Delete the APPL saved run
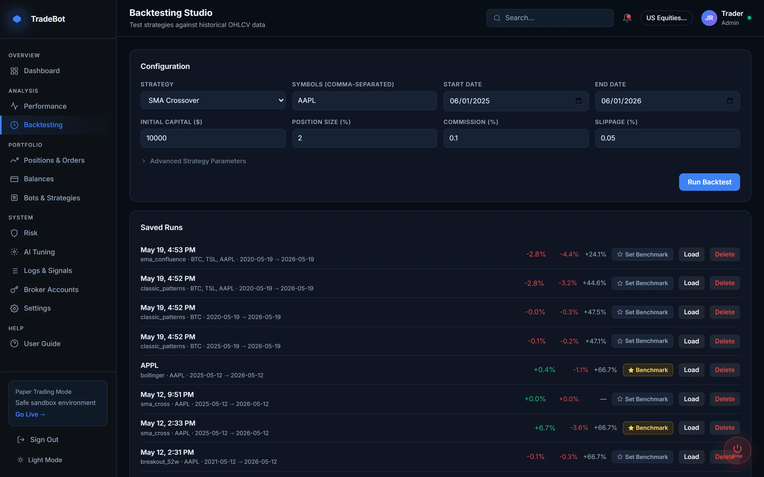The width and height of the screenshot is (764, 477). click(724, 370)
